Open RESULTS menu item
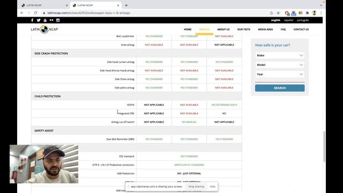343x193 pixels. point(204,29)
